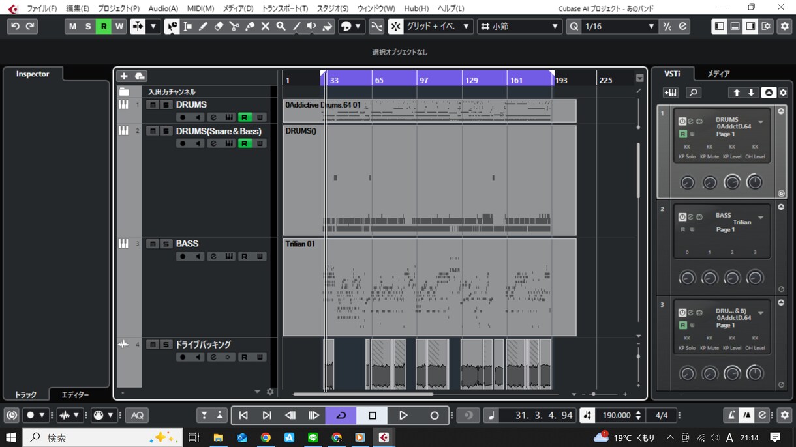Activate Cycle loop button in transport
This screenshot has height=447, width=796.
[341, 415]
